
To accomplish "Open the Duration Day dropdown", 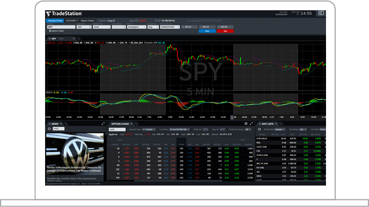I will [153, 27].
